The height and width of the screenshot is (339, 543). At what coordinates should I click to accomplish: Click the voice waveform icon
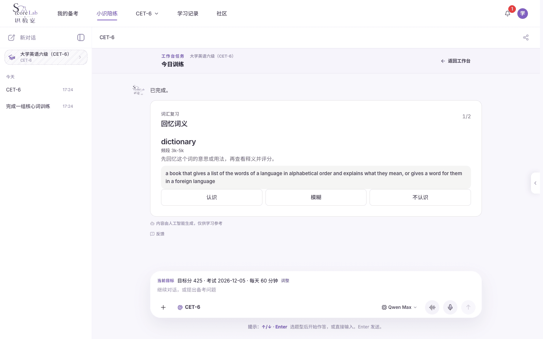(432, 307)
